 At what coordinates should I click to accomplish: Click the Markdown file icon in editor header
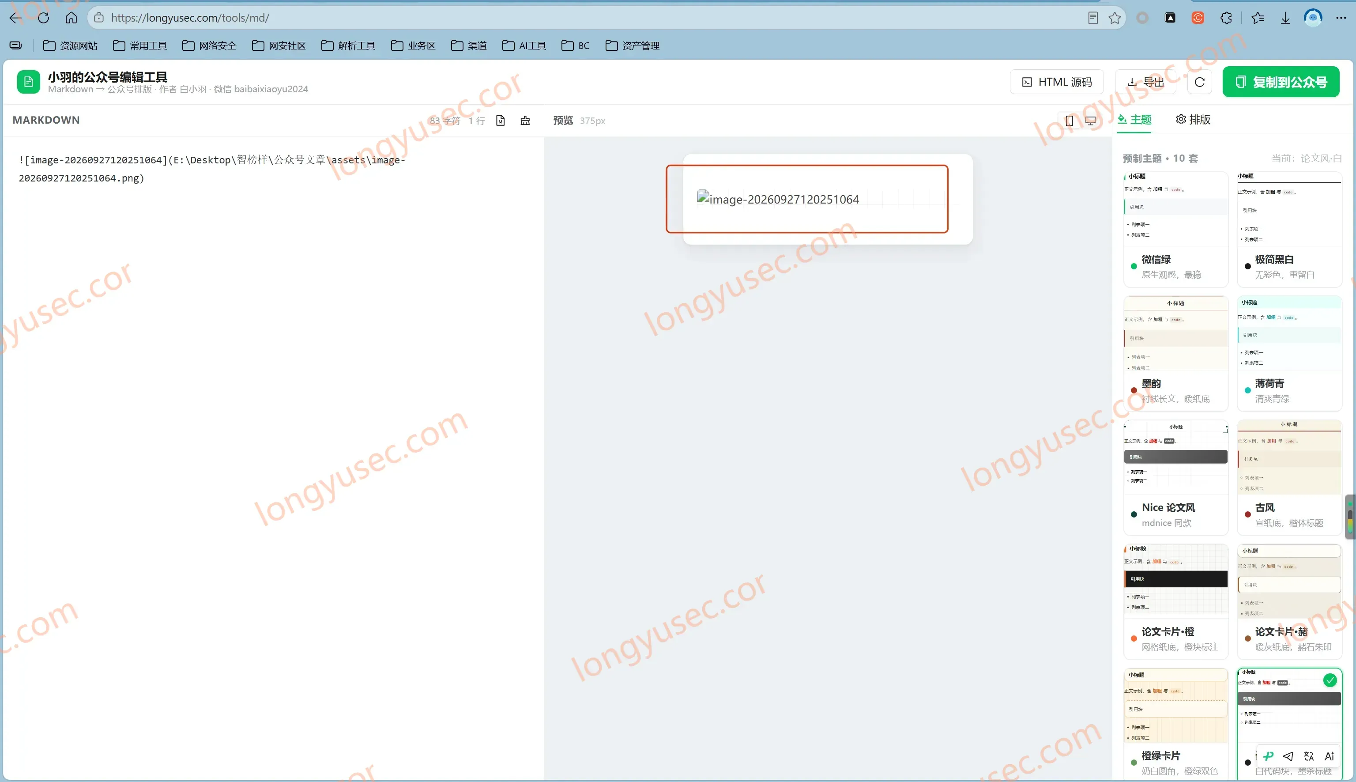(x=500, y=120)
